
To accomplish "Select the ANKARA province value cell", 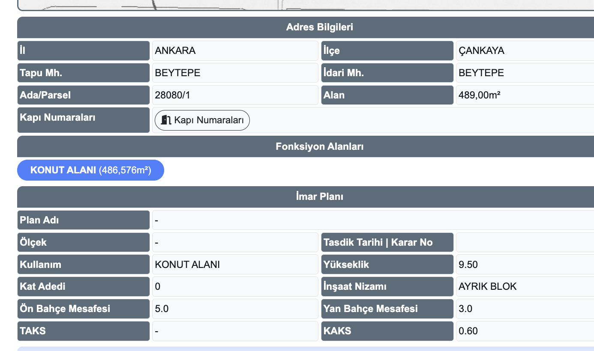I will pos(235,51).
